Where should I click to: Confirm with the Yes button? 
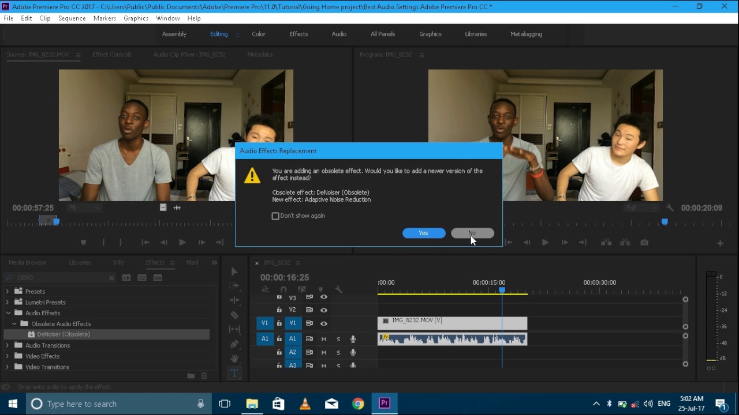click(424, 233)
